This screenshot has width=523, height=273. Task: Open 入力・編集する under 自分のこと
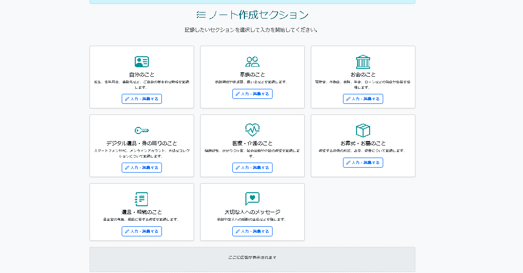[142, 99]
